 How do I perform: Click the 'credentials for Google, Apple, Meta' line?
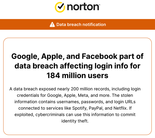pyautogui.click(x=75, y=95)
